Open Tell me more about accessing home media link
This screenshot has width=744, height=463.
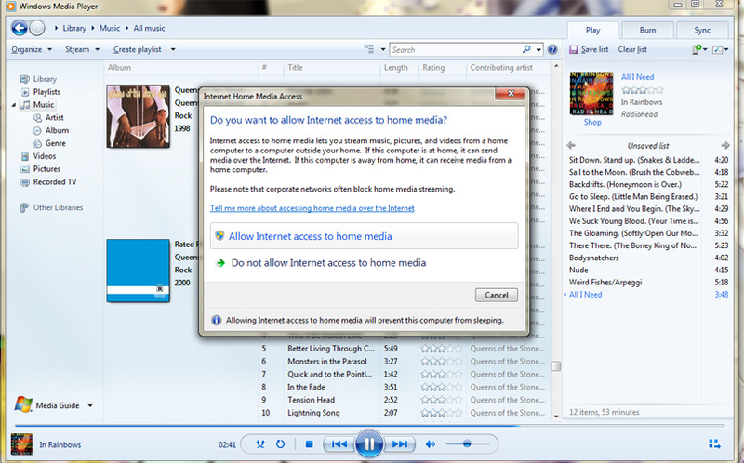point(312,208)
